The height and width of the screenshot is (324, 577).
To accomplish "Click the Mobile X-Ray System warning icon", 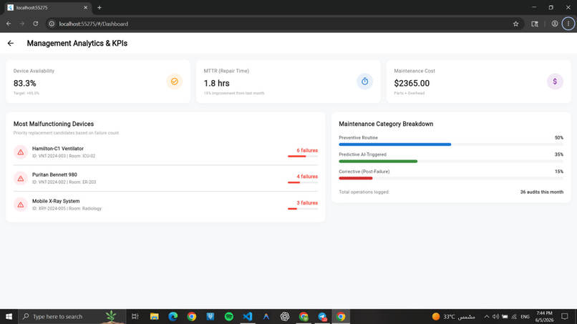I will 21,205.
